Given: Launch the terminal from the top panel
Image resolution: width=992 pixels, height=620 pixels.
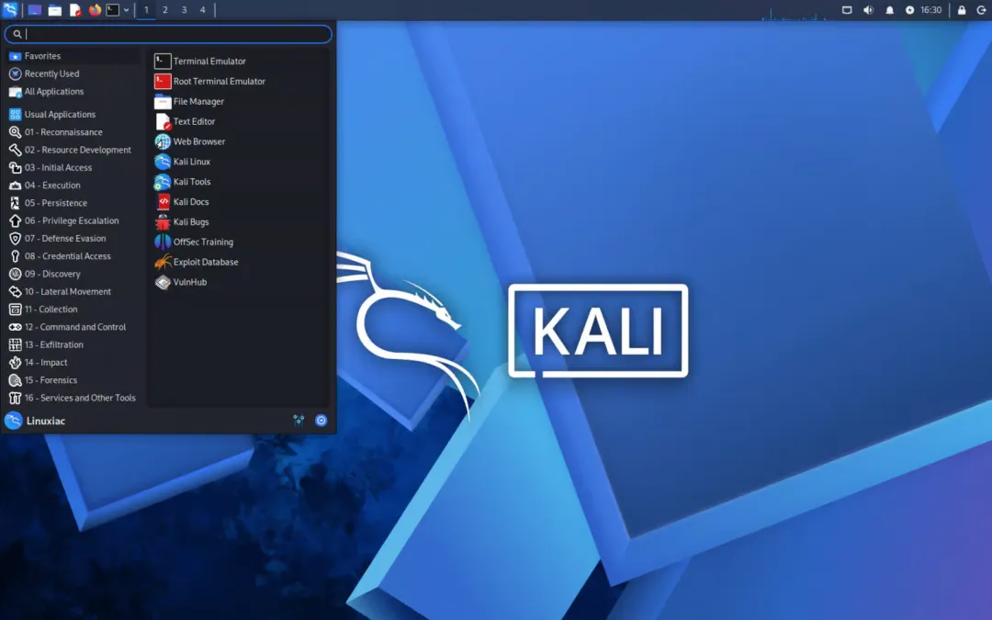Looking at the screenshot, I should click(113, 10).
